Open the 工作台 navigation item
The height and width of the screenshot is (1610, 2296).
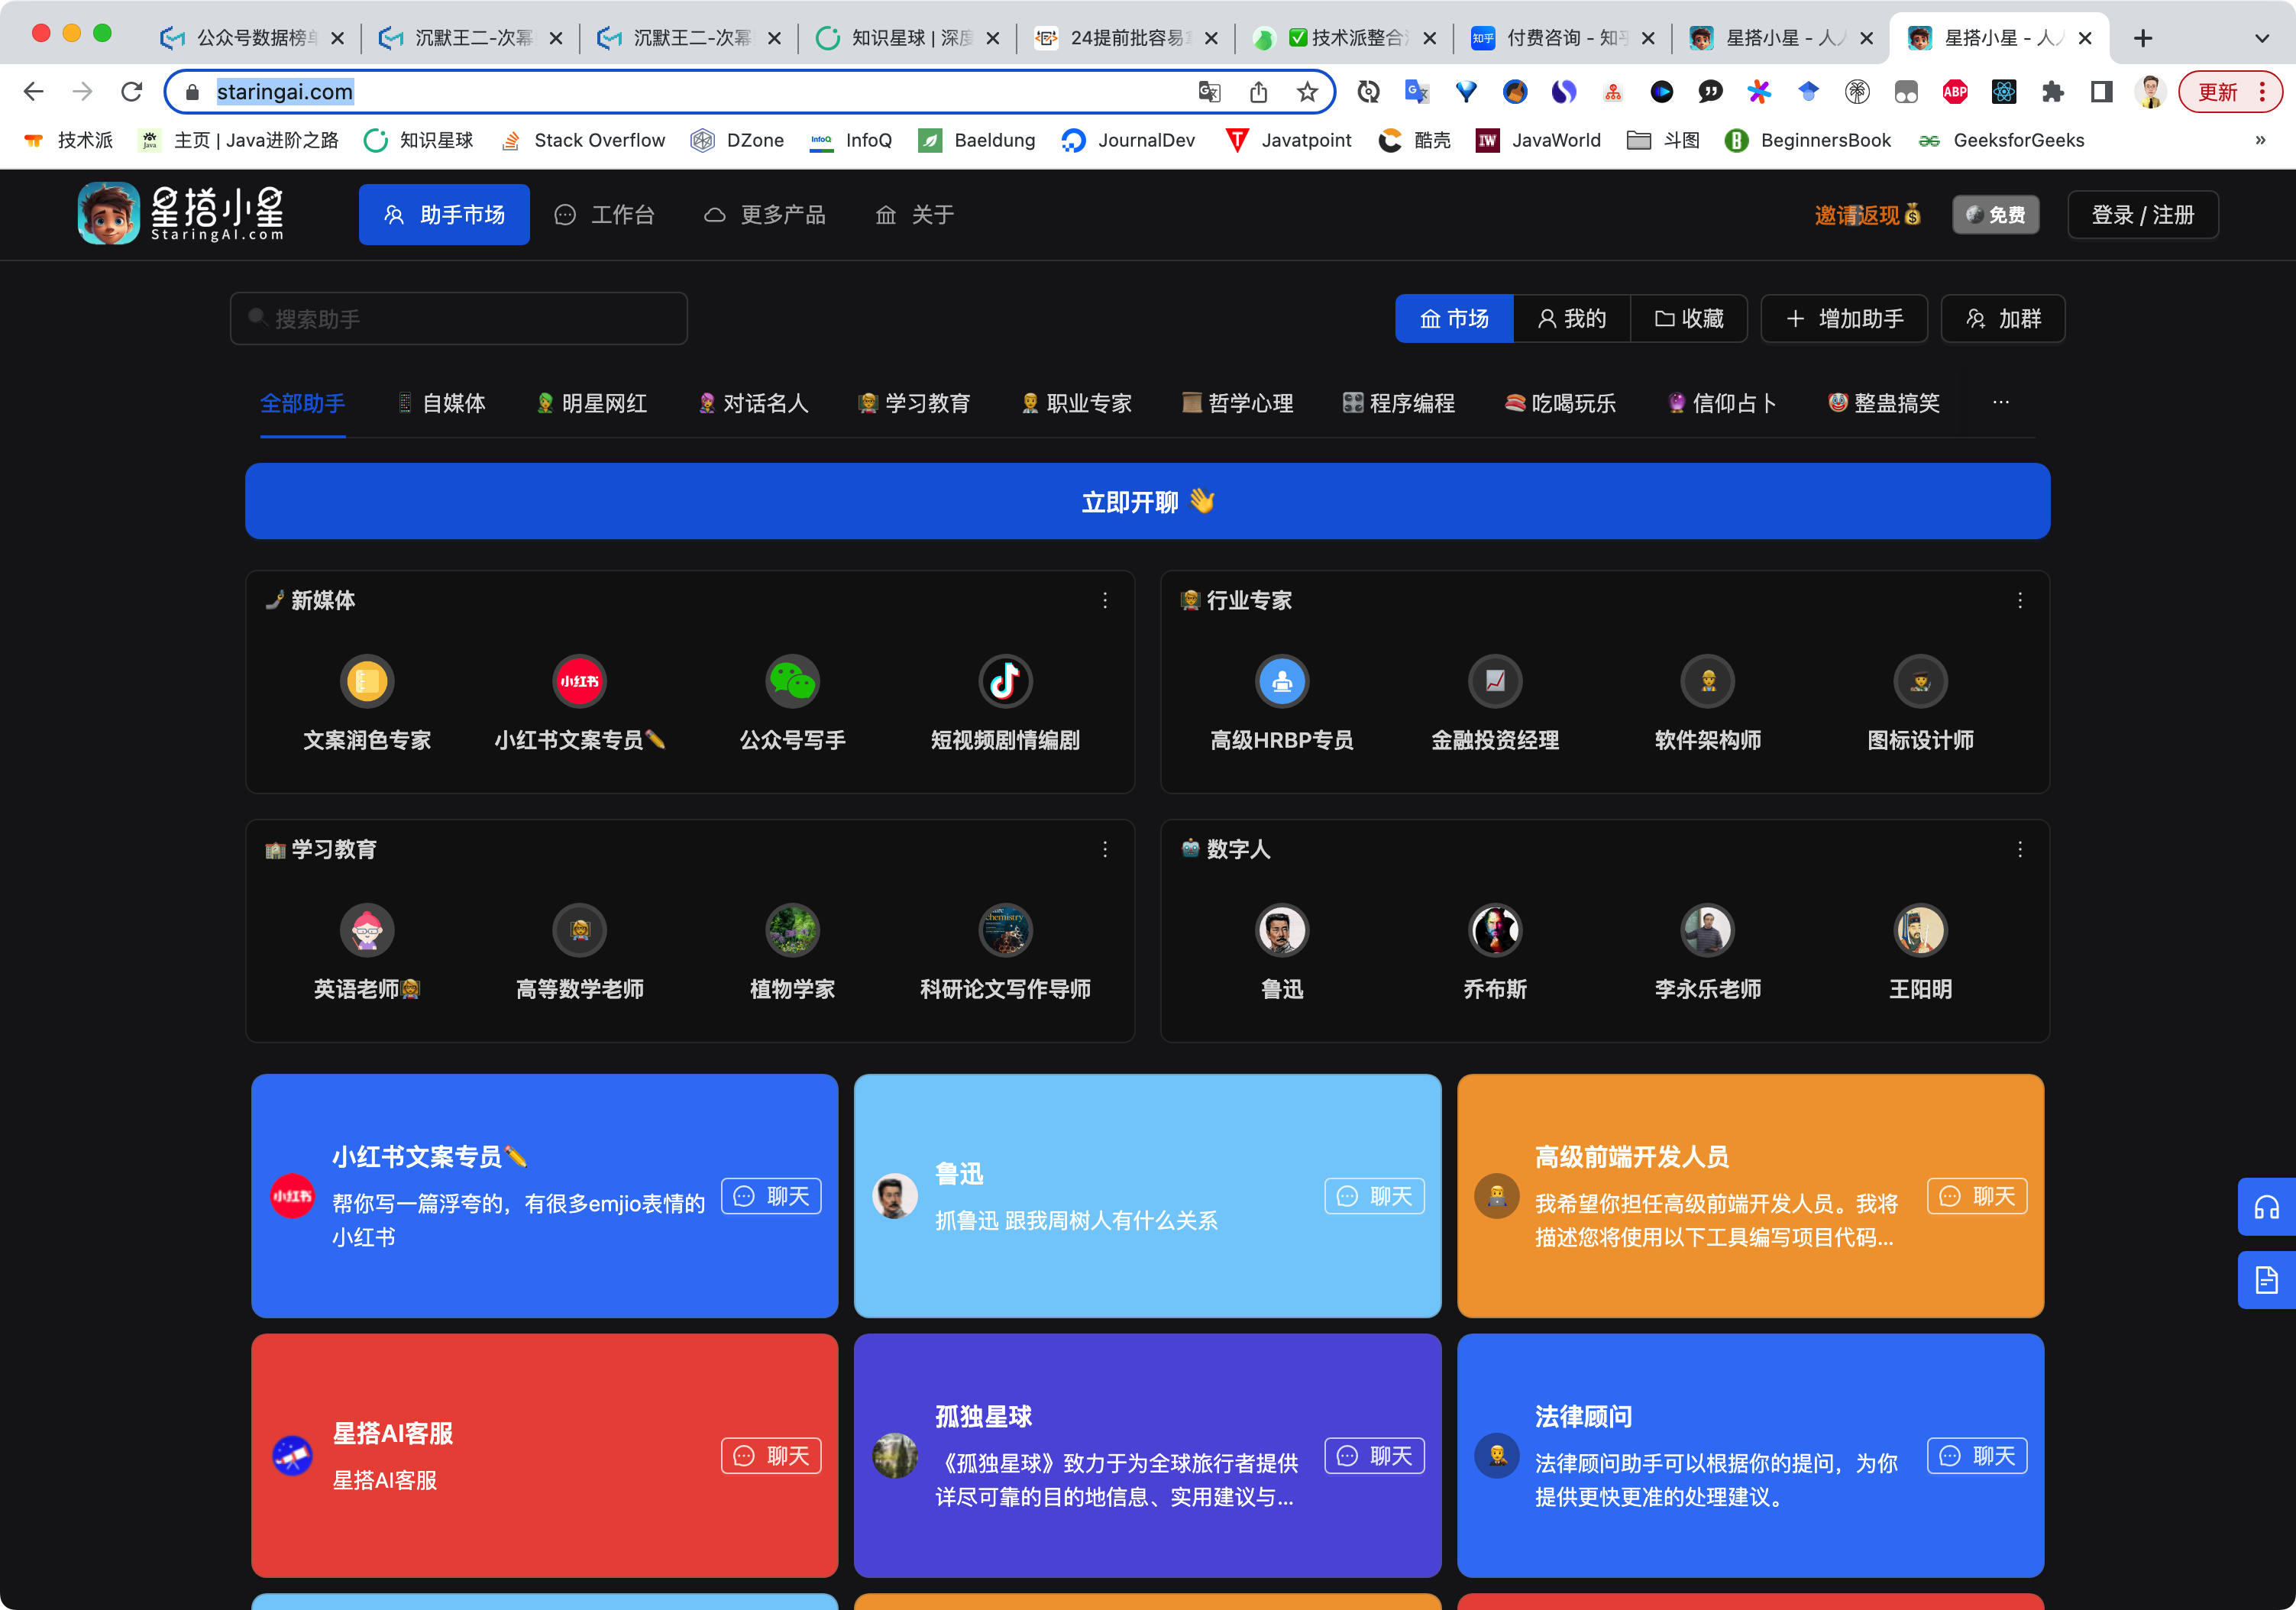[605, 215]
